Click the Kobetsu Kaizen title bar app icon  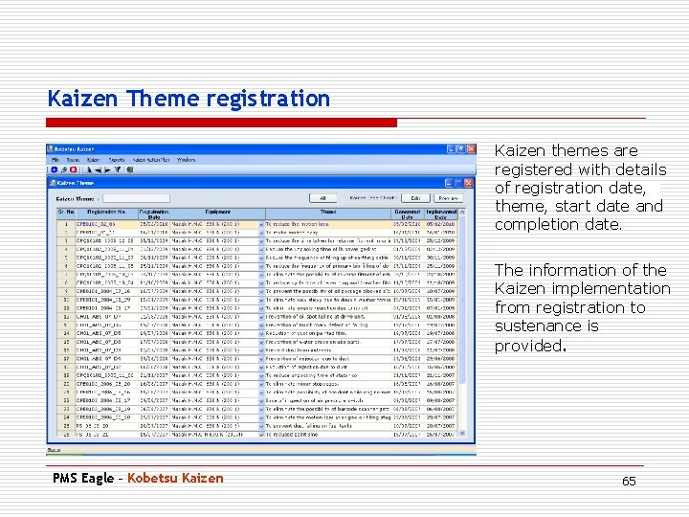pos(50,149)
